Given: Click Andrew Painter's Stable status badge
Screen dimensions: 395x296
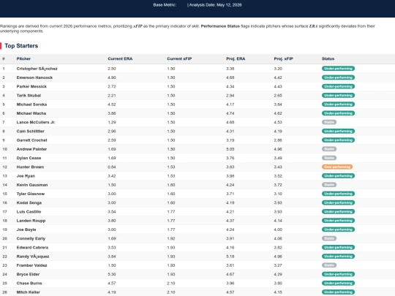Looking at the screenshot, I should [x=329, y=149].
